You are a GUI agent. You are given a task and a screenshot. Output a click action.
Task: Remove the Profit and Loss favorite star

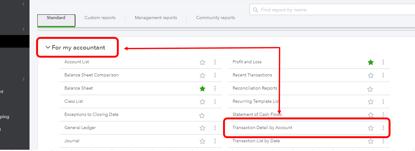pos(371,62)
